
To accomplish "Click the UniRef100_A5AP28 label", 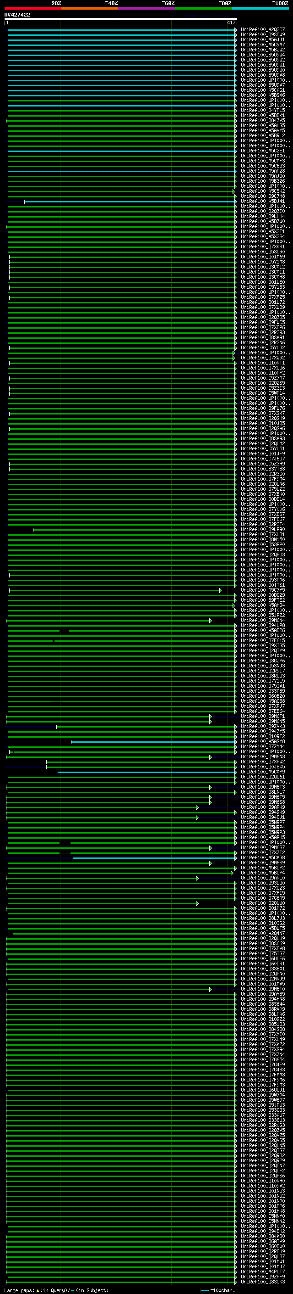I will pyautogui.click(x=263, y=171).
